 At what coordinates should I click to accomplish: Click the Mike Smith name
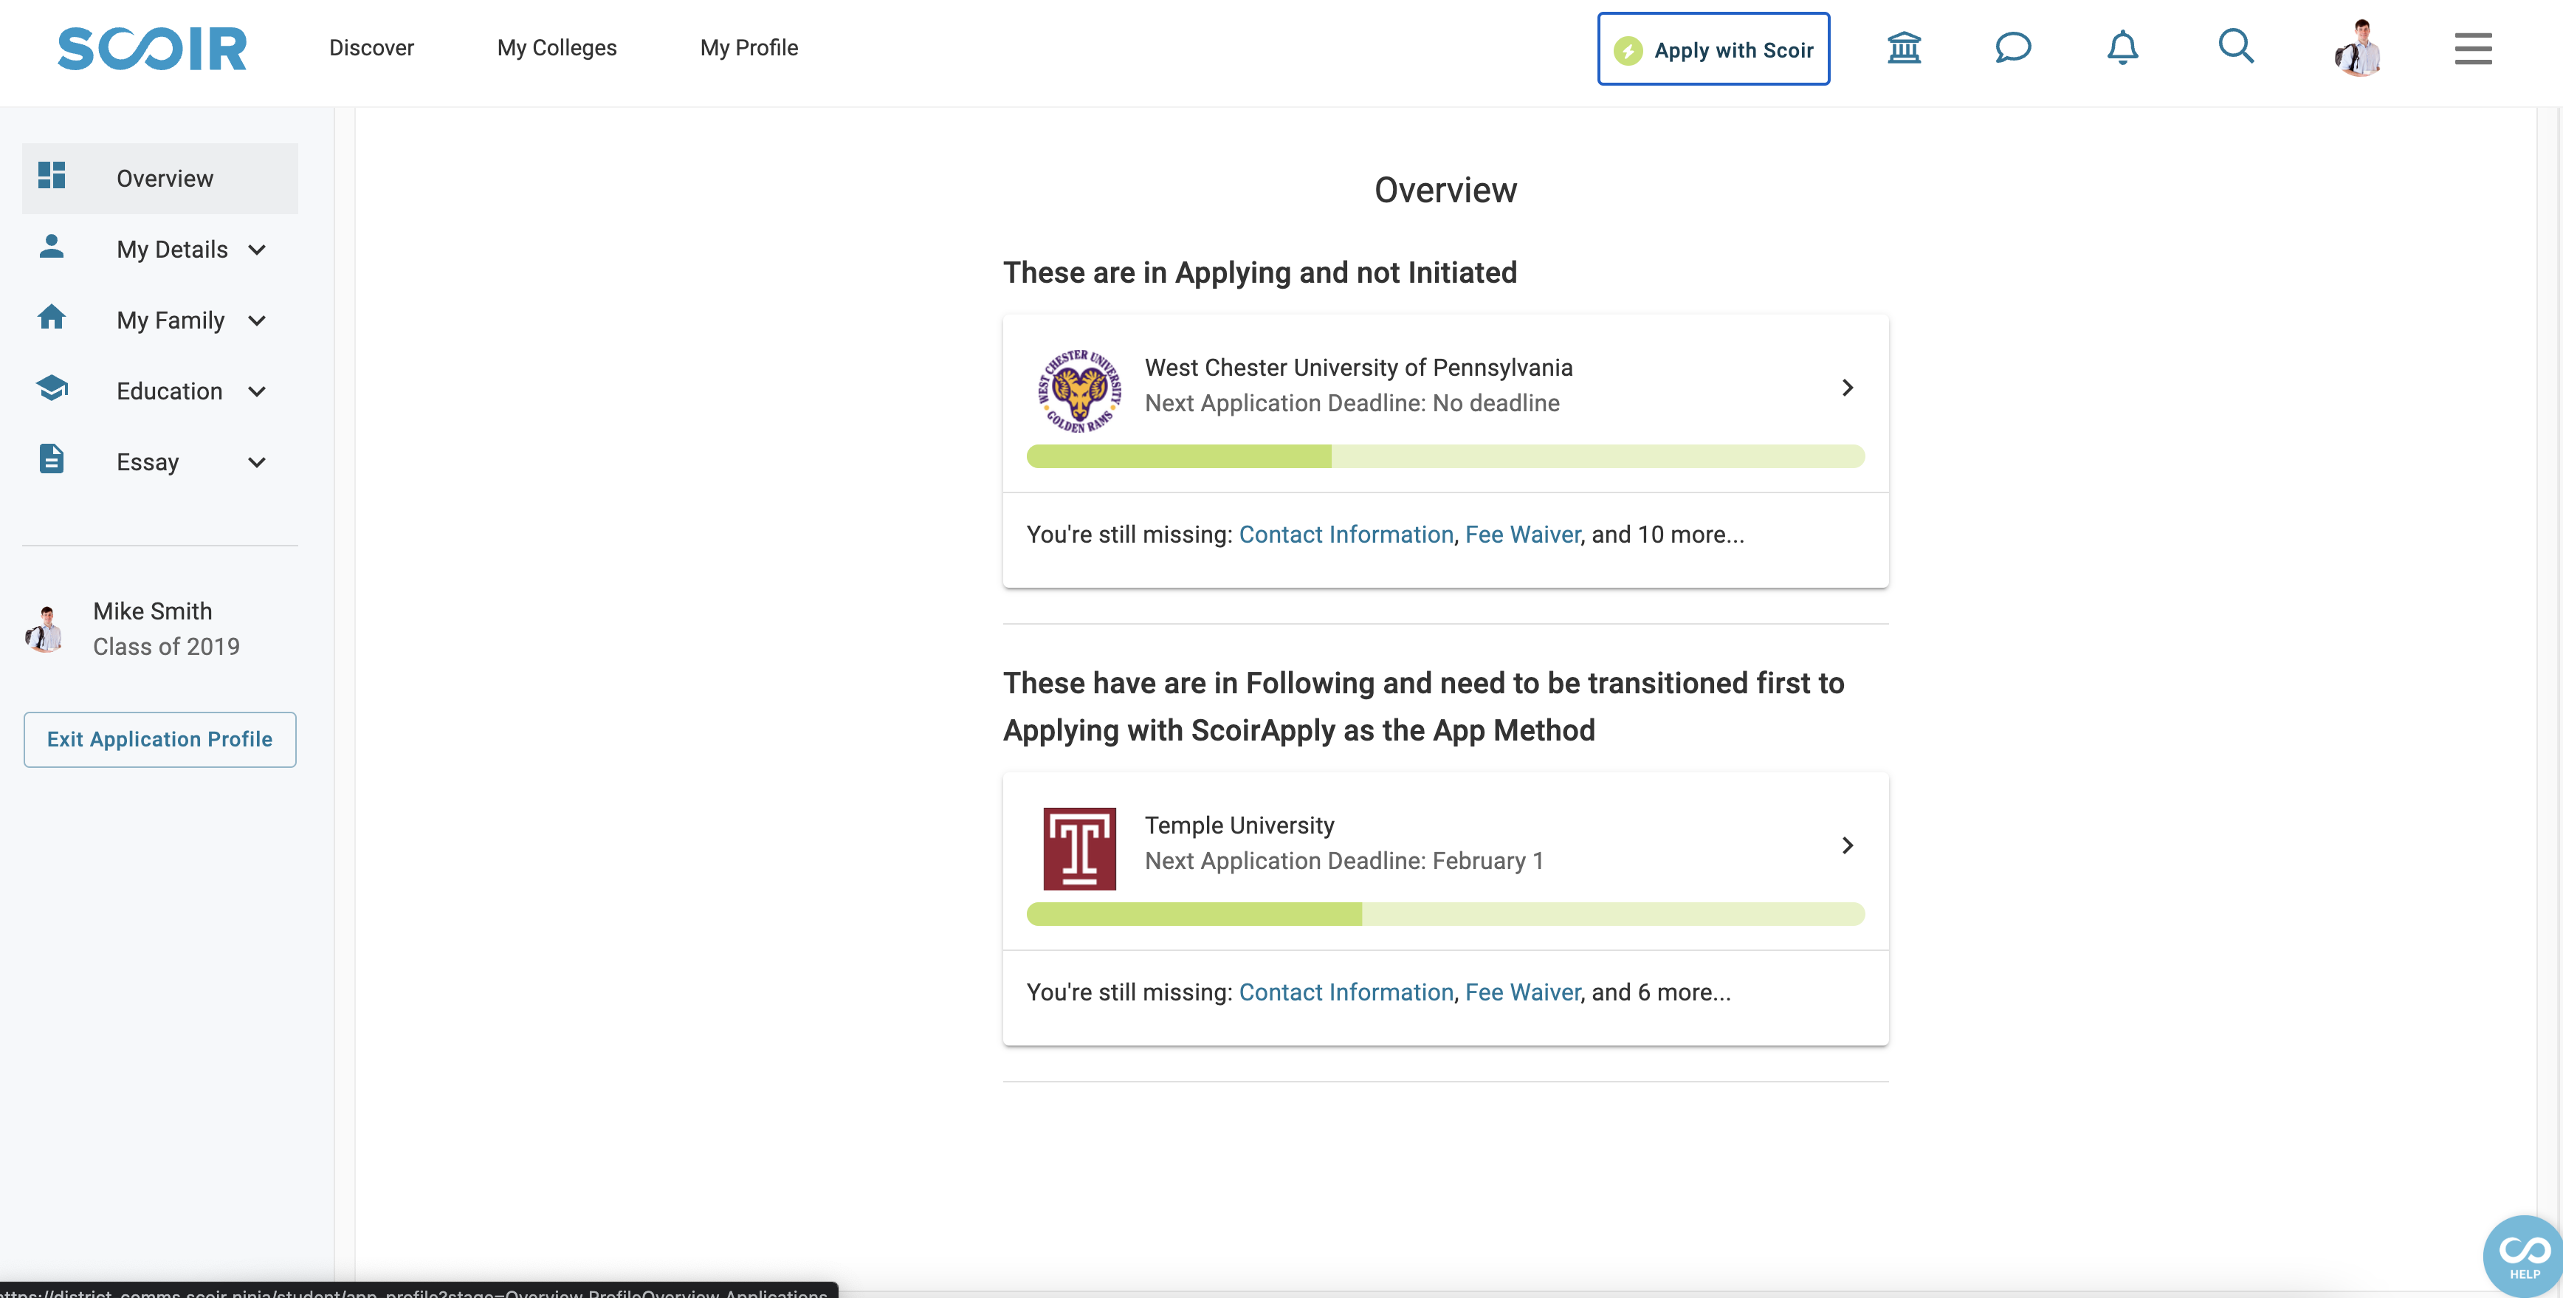pos(152,611)
